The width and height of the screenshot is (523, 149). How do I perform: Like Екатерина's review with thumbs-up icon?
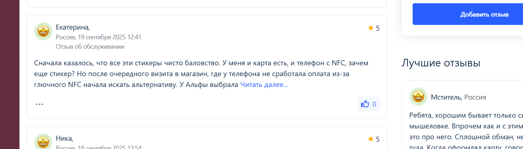click(365, 104)
